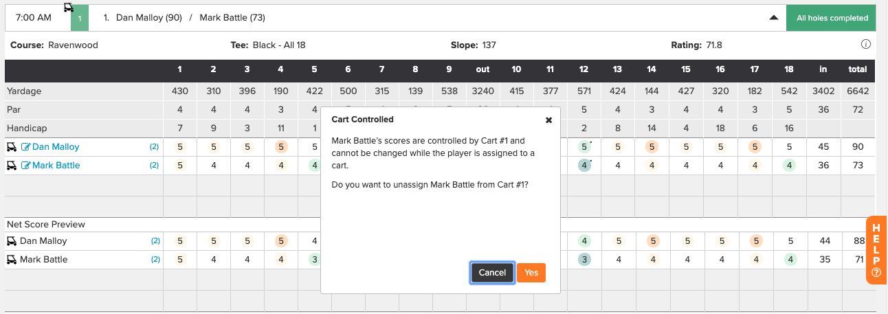Click the cart icon for Dan Malloy in Net Score Preview

point(12,241)
